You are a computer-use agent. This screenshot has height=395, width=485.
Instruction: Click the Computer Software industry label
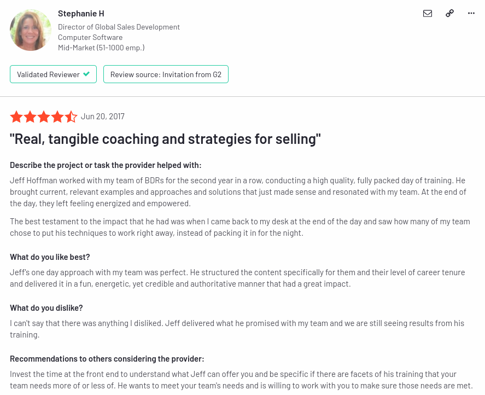pyautogui.click(x=90, y=37)
